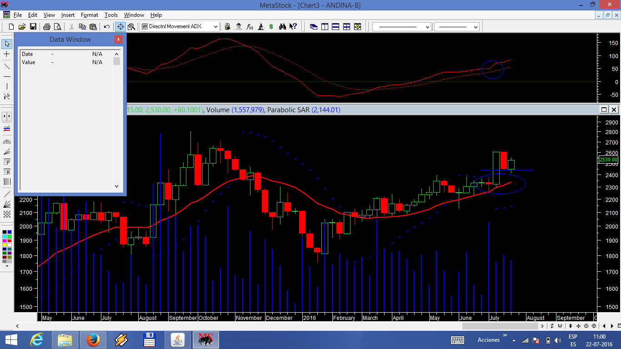Pick the yellow color swatch
Image resolution: width=621 pixels, height=349 pixels.
5,245
